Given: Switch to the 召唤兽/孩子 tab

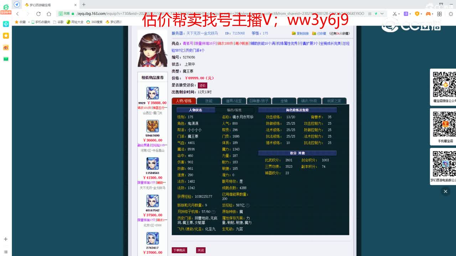Looking at the screenshot, I should point(259,101).
